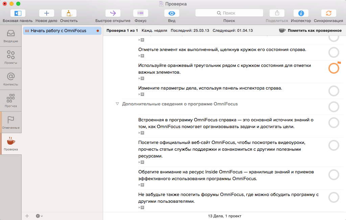
Task: Expand note under Встроенная в программу справка
Action: pyautogui.click(x=141, y=133)
